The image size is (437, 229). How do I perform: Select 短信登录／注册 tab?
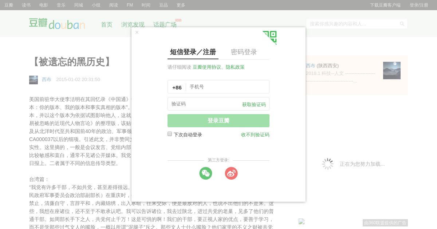(x=193, y=52)
